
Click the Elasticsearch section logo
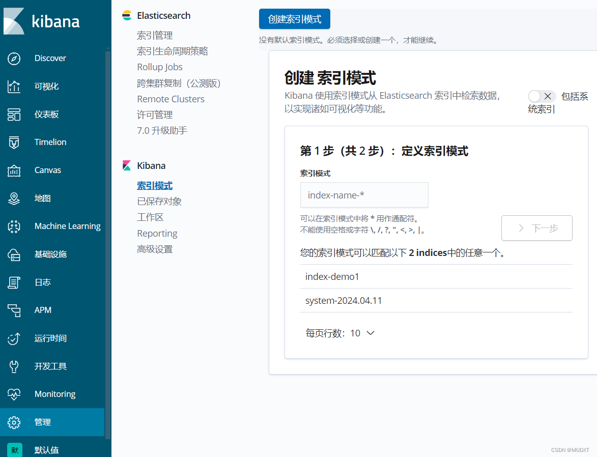127,16
